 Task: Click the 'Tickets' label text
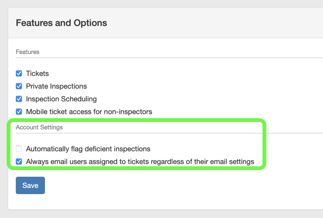pos(37,73)
